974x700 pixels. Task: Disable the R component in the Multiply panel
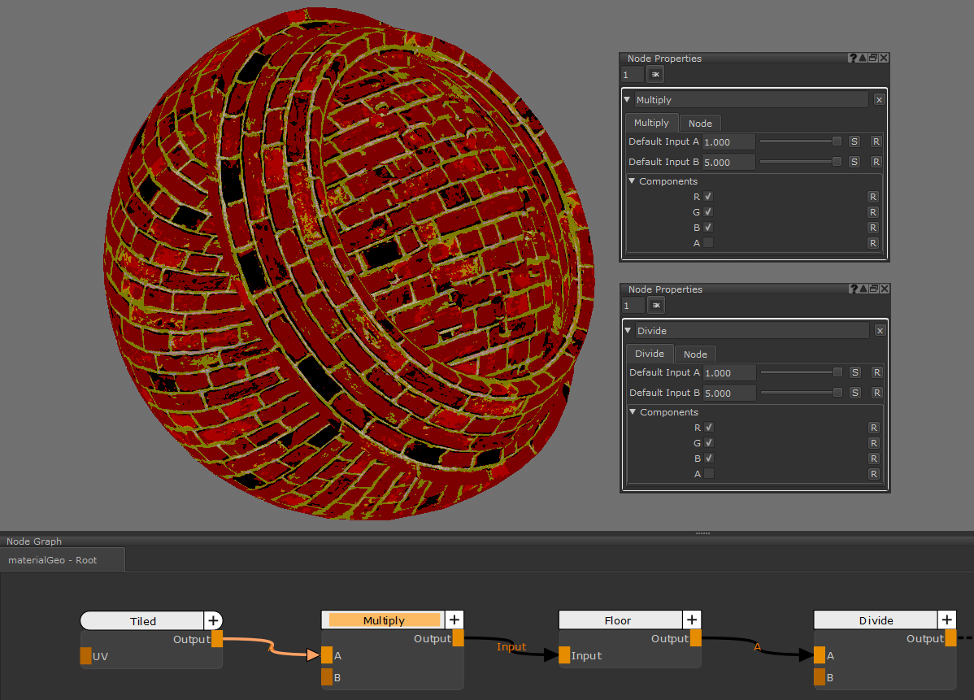708,197
